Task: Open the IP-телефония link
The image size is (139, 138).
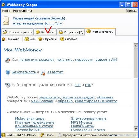Action: [27, 130]
